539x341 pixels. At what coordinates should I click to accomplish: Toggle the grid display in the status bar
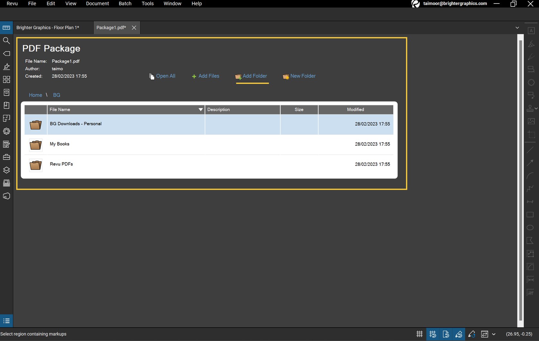(x=419, y=334)
